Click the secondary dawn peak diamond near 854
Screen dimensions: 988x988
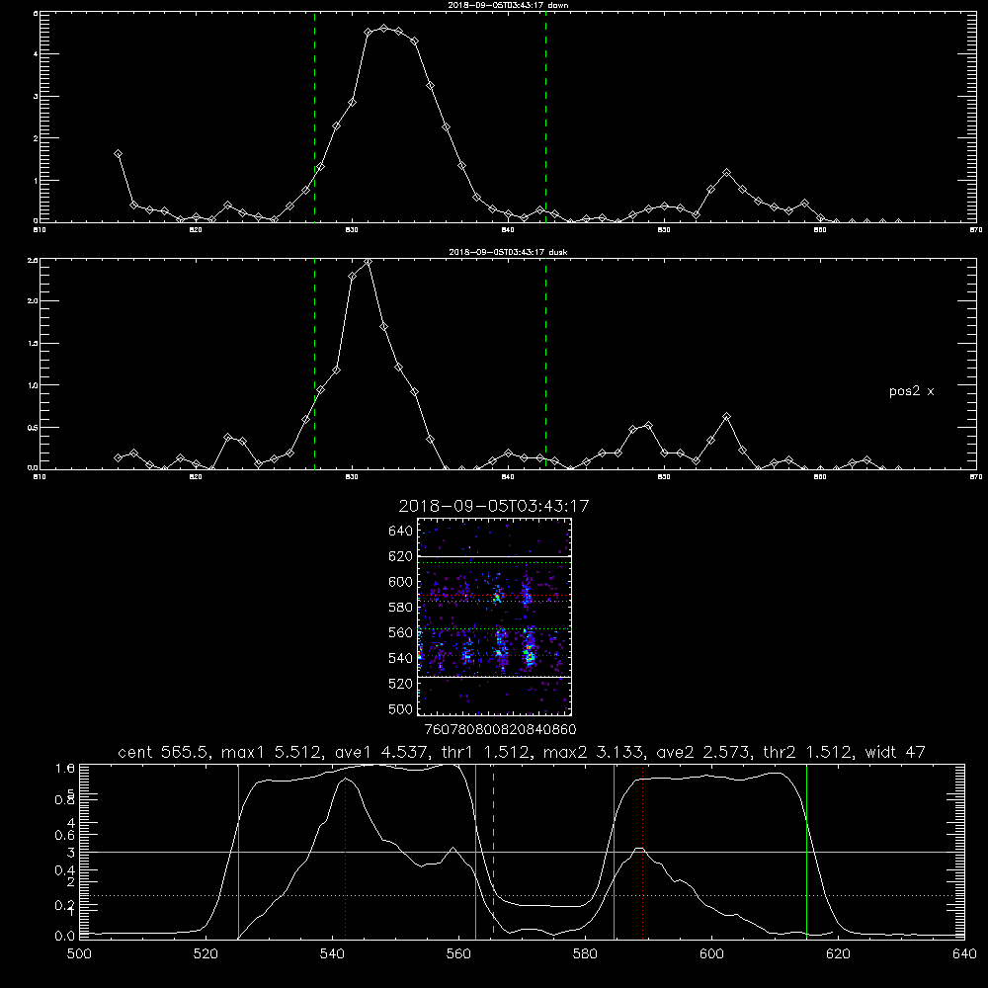pos(726,172)
